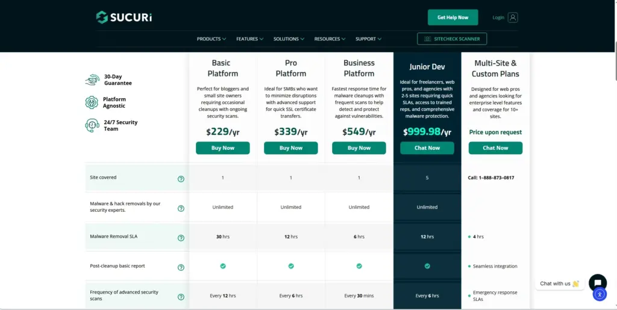Click the 30-Day Guarantee handshake icon
The image size is (617, 310).
pyautogui.click(x=92, y=80)
